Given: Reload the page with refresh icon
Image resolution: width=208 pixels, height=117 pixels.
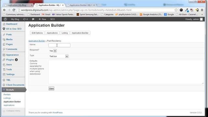Looking at the screenshot, I should [x=14, y=10].
